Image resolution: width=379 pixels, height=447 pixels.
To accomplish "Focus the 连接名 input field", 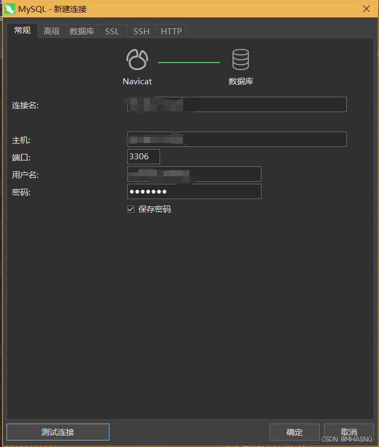I will (237, 104).
